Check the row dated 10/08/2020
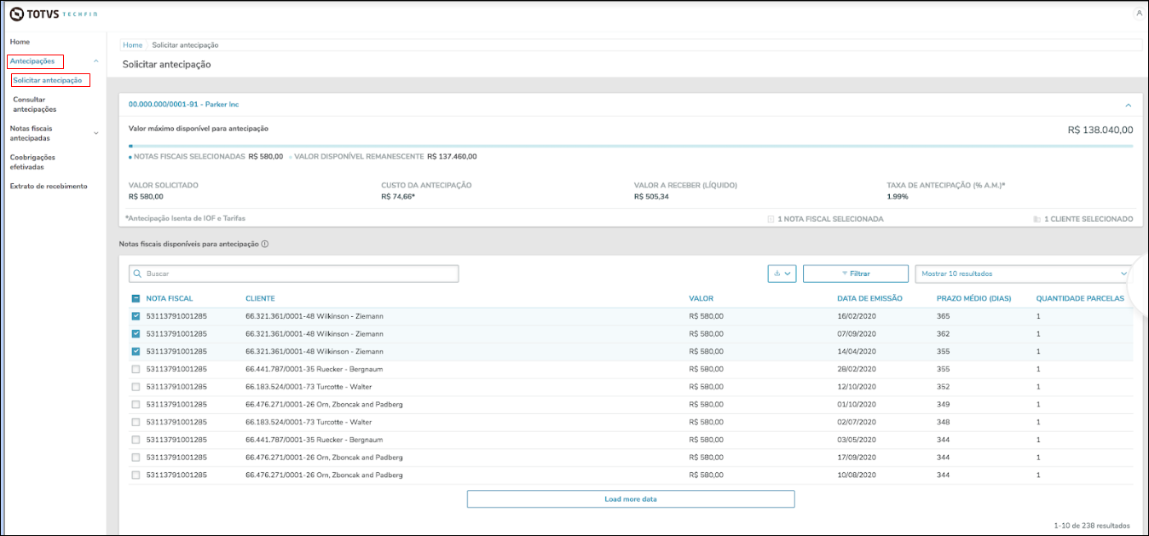The image size is (1149, 536). pos(136,475)
